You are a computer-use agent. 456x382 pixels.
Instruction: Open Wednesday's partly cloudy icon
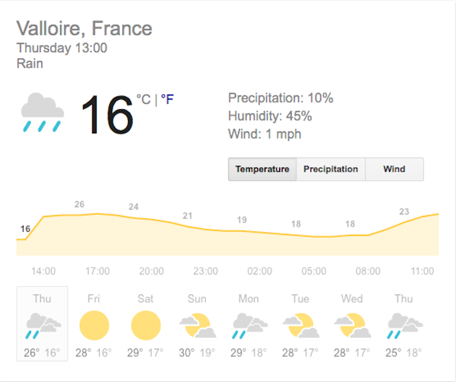[x=352, y=326]
